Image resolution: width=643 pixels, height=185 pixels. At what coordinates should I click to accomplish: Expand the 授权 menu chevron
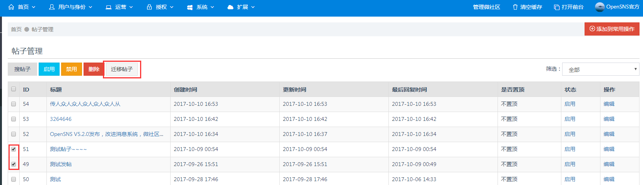(x=171, y=7)
